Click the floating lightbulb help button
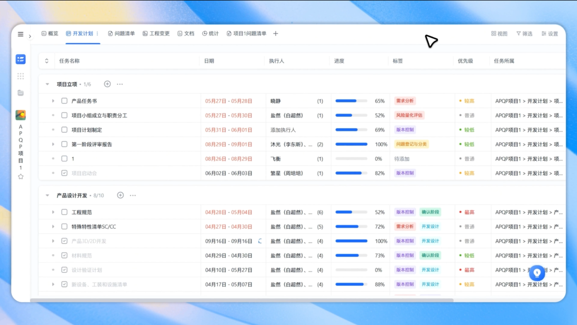This screenshot has height=325, width=577. coord(537,273)
